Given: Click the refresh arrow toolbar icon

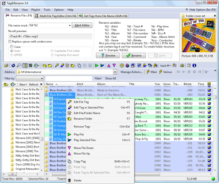Looking at the screenshot, I should tap(13, 65).
